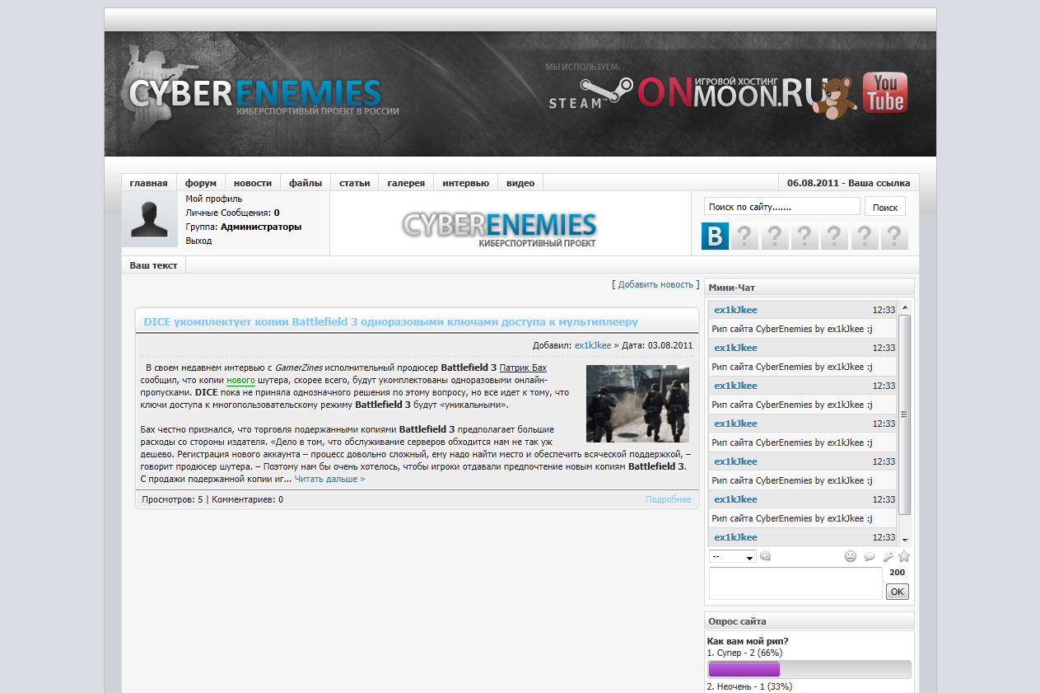Open news author ex1kJkee profile link
This screenshot has height=693, width=1040.
click(593, 345)
